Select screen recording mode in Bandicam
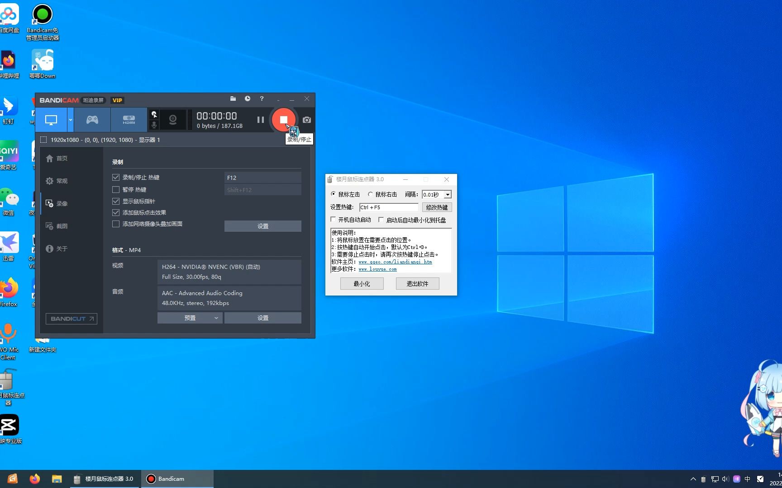The width and height of the screenshot is (782, 488). tap(51, 120)
